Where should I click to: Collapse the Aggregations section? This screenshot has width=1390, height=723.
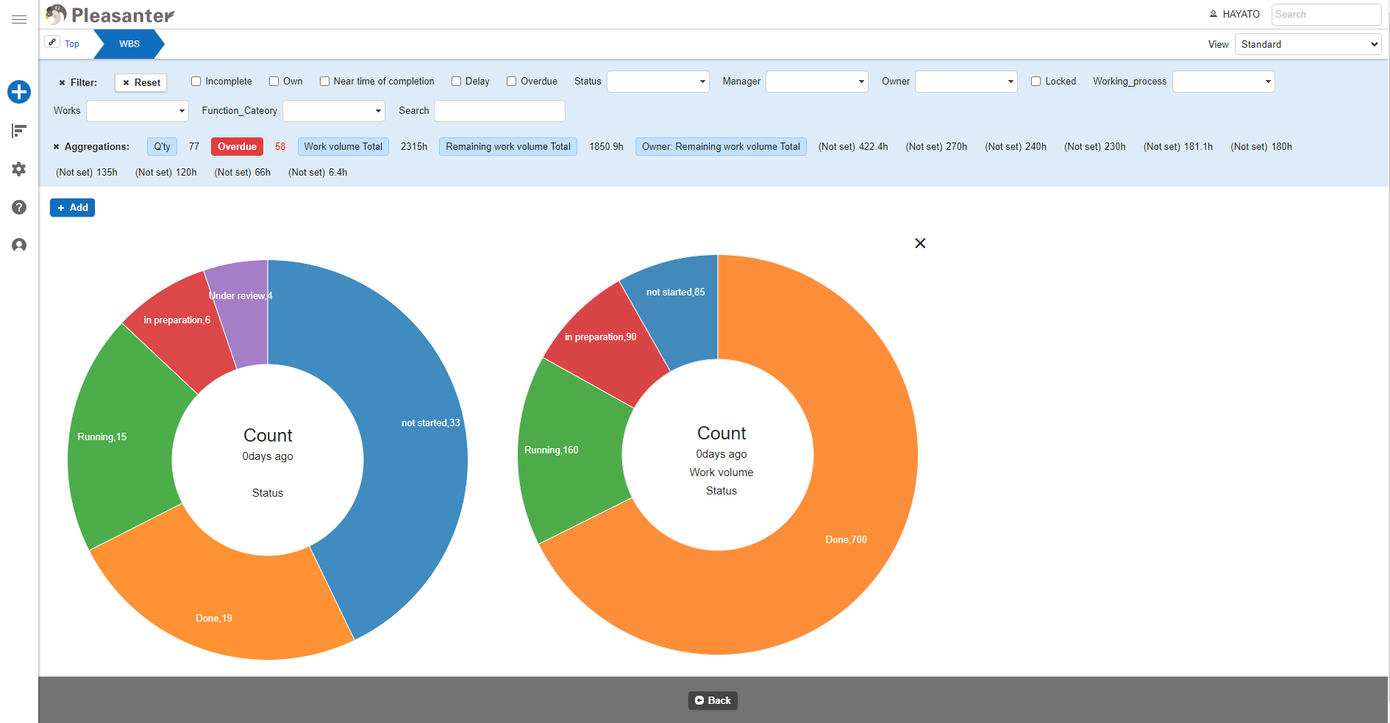click(91, 146)
